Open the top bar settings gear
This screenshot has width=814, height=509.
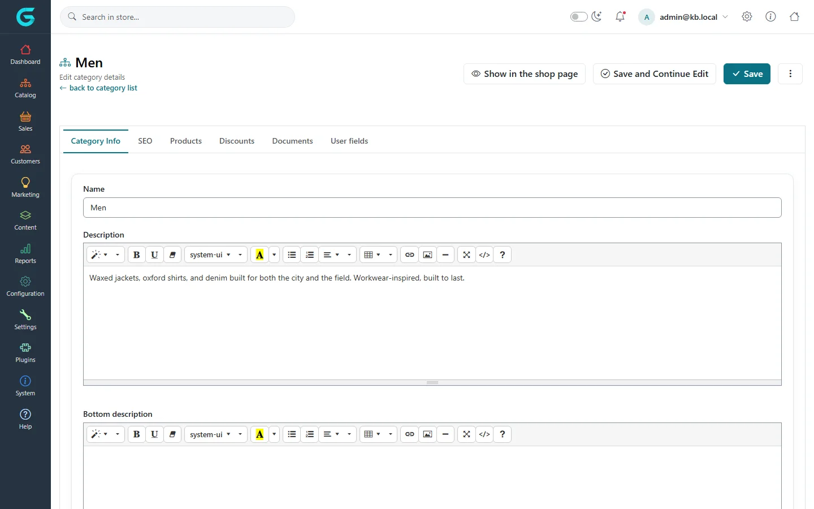click(747, 17)
